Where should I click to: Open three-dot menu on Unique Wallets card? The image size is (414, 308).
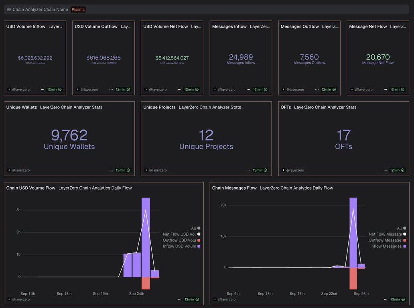coord(111,170)
